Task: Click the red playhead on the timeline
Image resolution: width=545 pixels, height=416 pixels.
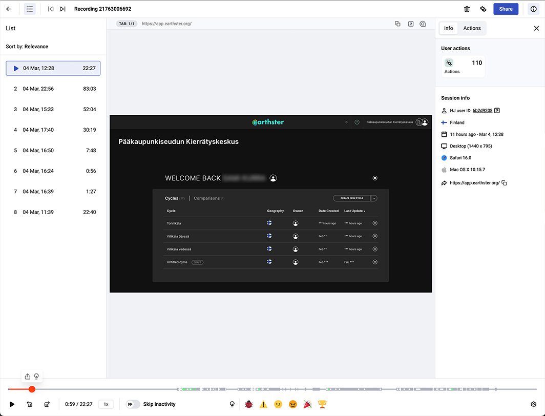Action: 32,389
